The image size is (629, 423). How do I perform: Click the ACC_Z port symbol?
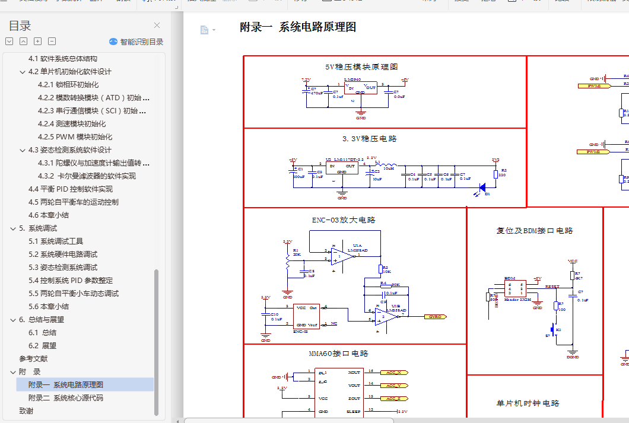(x=394, y=399)
